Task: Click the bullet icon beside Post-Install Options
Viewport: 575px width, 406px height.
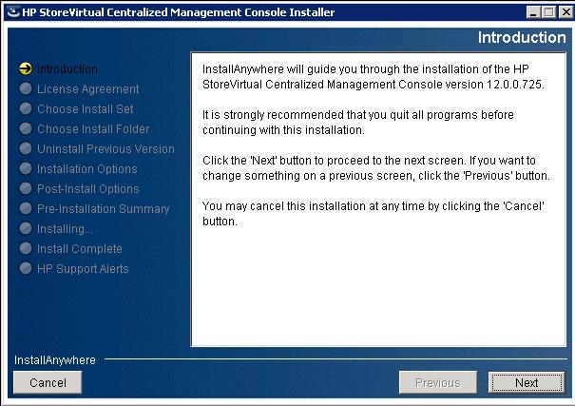Action: (x=26, y=188)
